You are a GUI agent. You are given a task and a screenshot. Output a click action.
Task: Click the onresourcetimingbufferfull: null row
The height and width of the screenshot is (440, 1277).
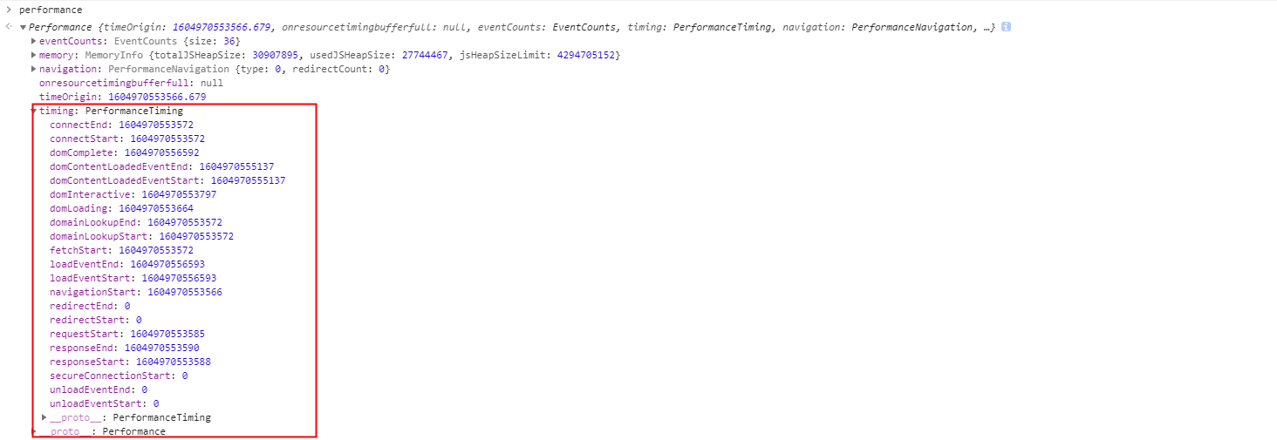[x=131, y=83]
